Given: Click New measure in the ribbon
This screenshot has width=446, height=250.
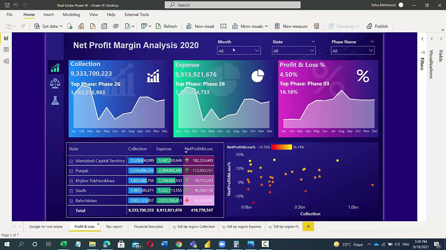Looking at the screenshot, I should [291, 26].
